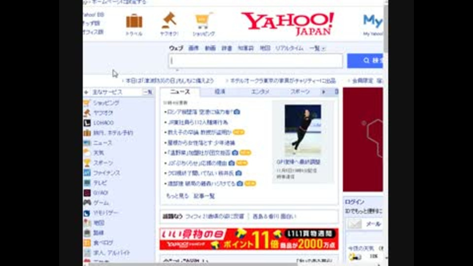
Task: Open GYAO! in the sidebar
Action: click(x=101, y=193)
